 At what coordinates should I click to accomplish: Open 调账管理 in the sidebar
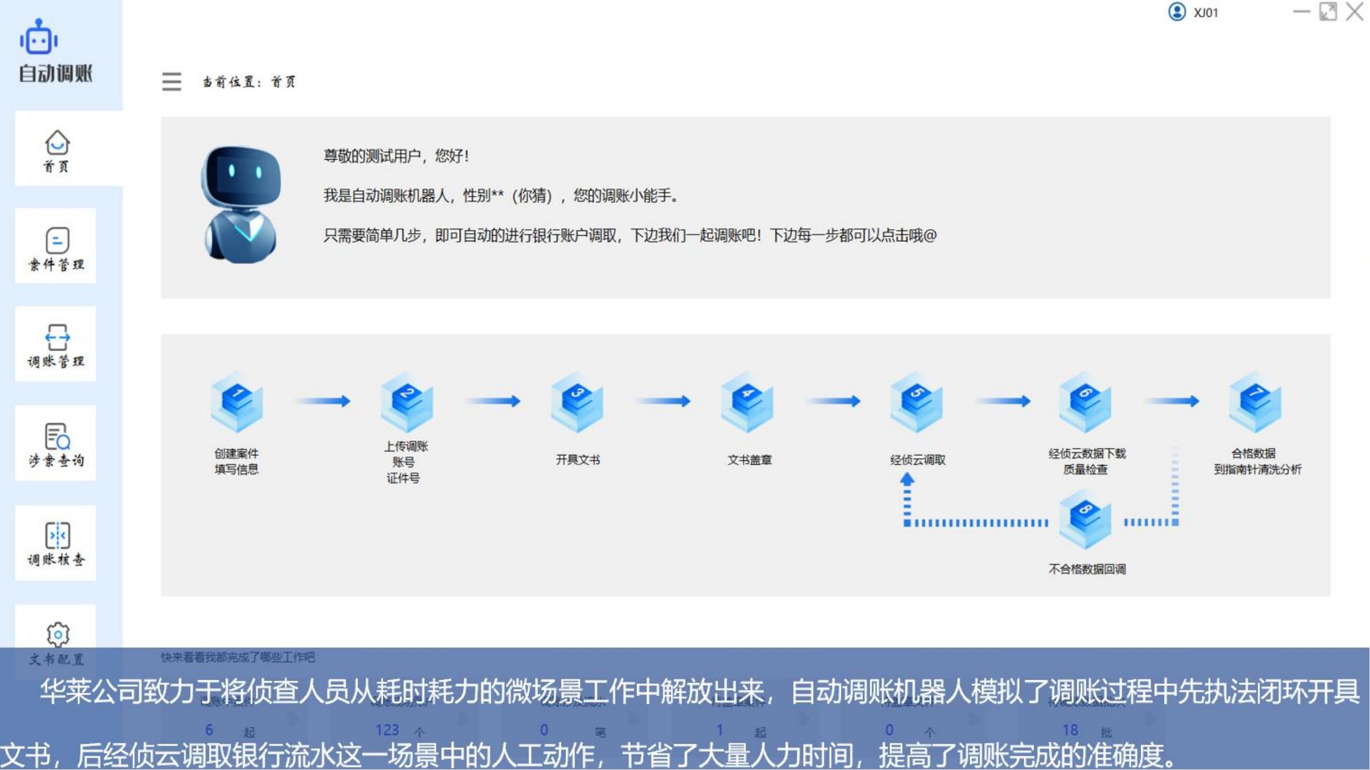[56, 344]
